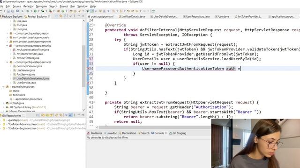
Task: Select JwtTokenProvider.java in the tree
Action: pyautogui.click(x=30, y=54)
